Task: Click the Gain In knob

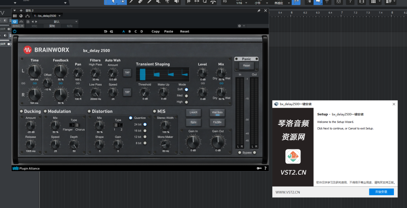Action: click(193, 141)
